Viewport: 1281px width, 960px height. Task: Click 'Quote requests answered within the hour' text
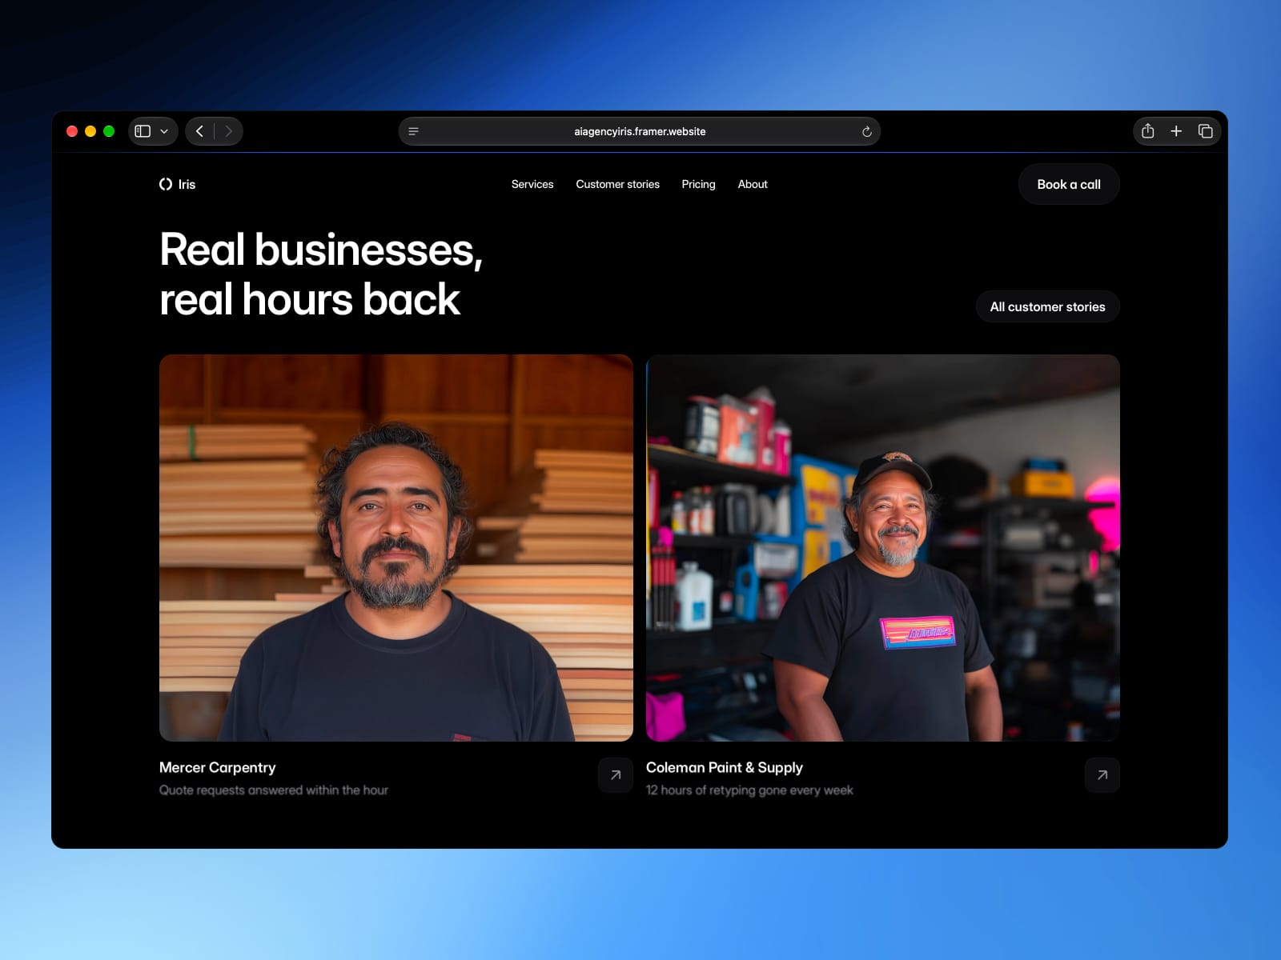click(x=274, y=790)
